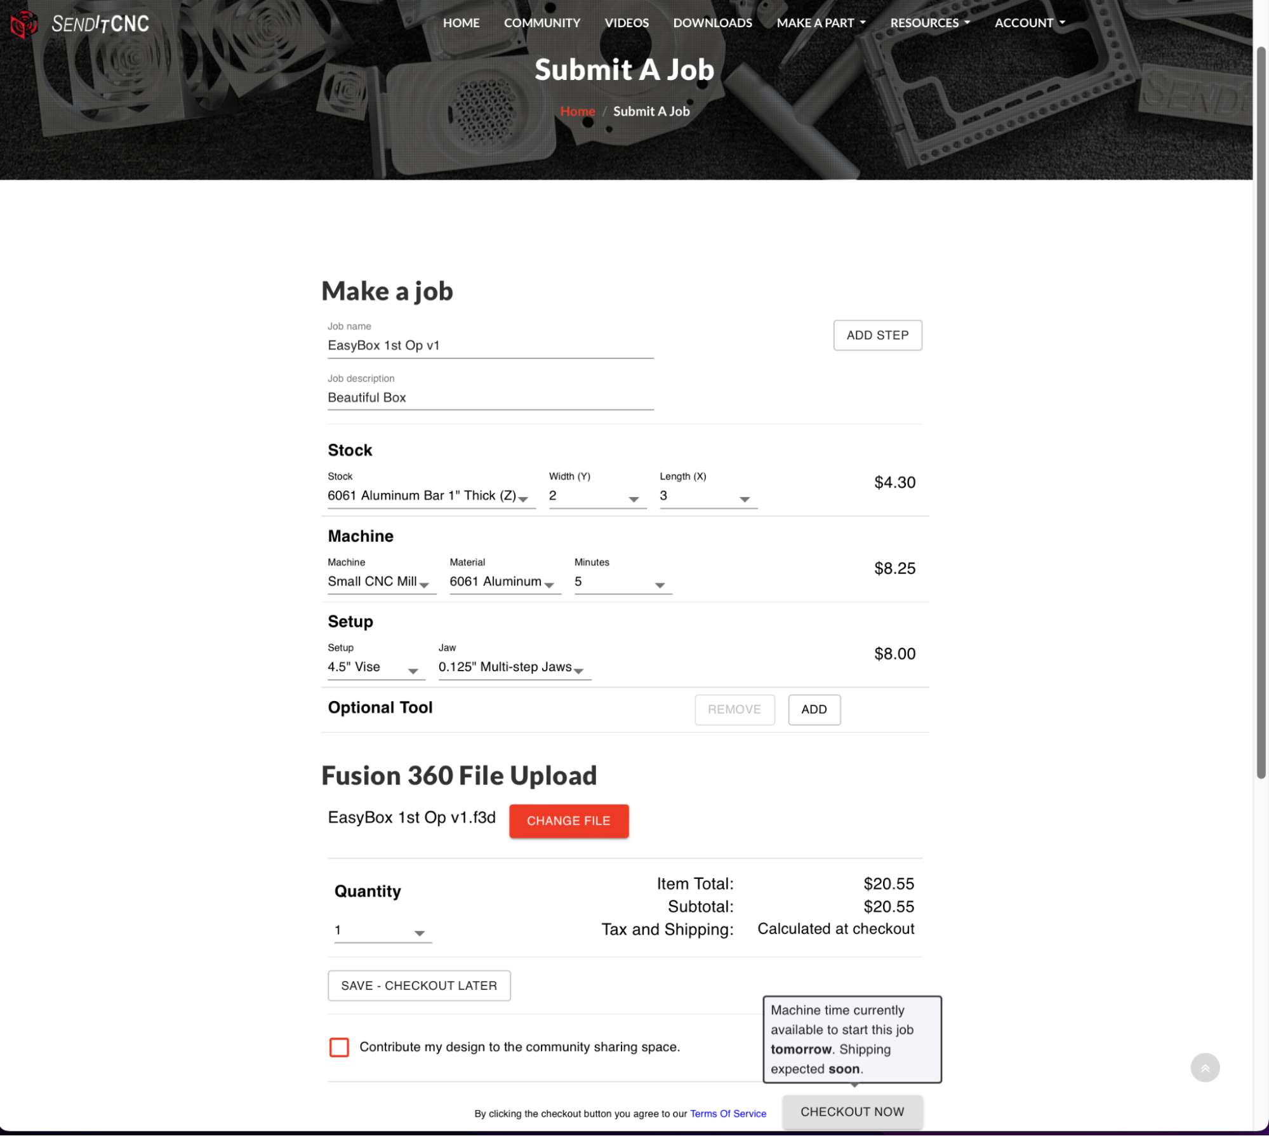Screen dimensions: 1269x1136
Task: Open the Jaw selection dropdown
Action: tap(514, 667)
